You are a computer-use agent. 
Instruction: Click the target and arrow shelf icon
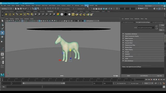tap(92, 14)
